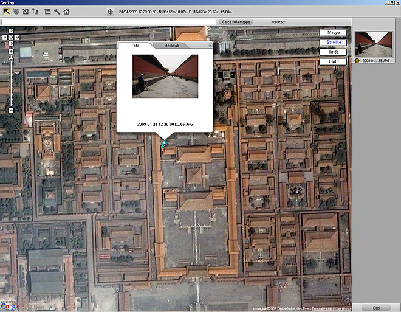Click the Termini e condizioni d'uso link
This screenshot has width=401, height=312.
(331, 309)
